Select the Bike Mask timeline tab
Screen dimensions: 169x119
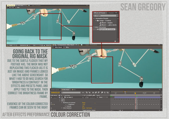coord(66,90)
